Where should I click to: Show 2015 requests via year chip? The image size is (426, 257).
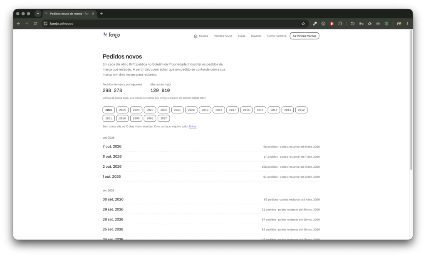(260, 110)
